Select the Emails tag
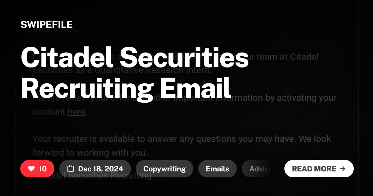 217,169
